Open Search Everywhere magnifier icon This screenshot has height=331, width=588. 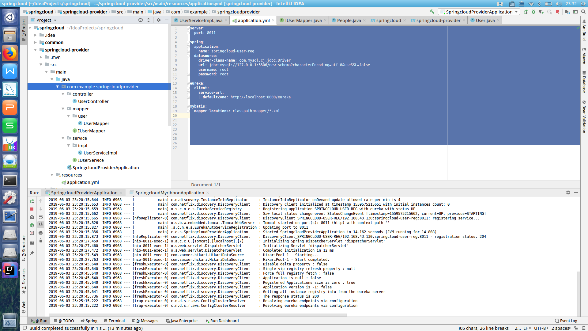pos(583,12)
